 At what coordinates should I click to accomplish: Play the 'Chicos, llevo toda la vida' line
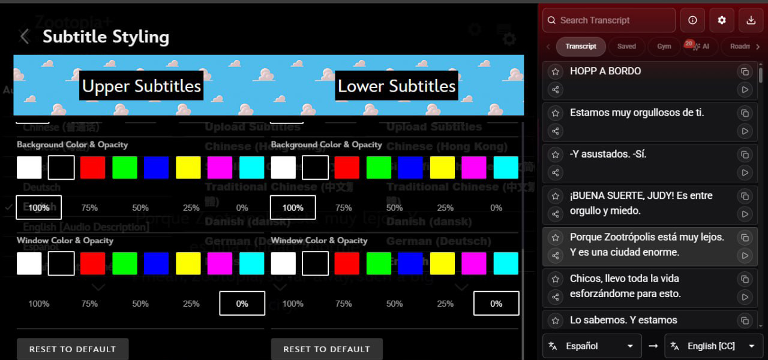[x=745, y=297]
